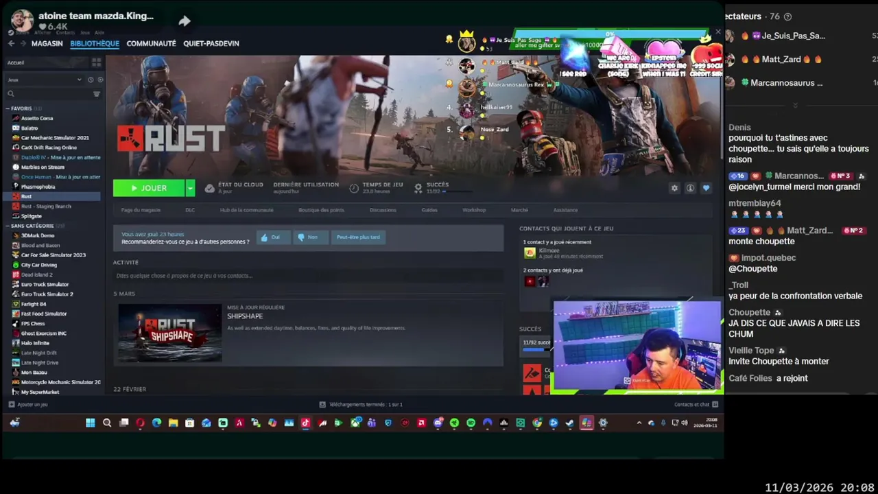The height and width of the screenshot is (494, 878).
Task: Click the Ajouter un jeu button
Action: pyautogui.click(x=28, y=405)
